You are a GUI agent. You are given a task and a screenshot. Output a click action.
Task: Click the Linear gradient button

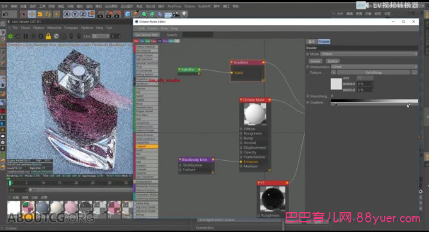(x=315, y=62)
